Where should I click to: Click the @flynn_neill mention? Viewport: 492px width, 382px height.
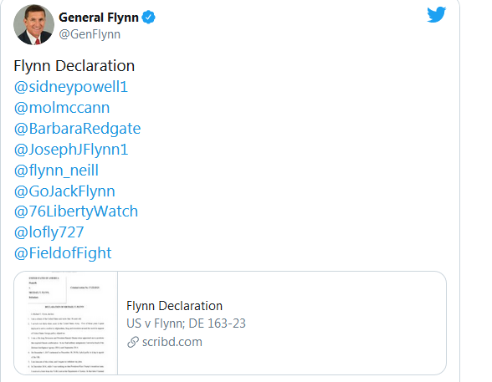coord(57,171)
